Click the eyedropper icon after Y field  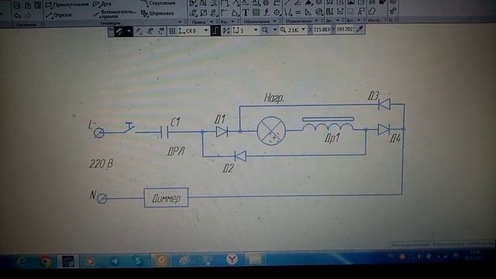(x=360, y=29)
